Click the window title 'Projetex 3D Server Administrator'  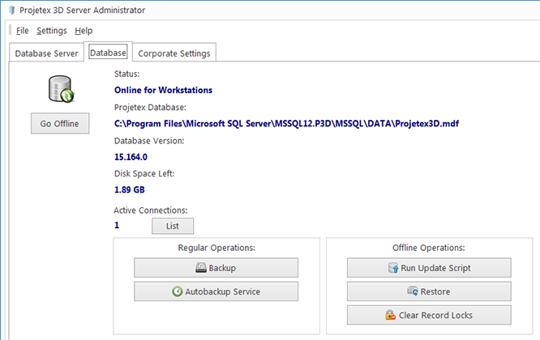(x=83, y=11)
